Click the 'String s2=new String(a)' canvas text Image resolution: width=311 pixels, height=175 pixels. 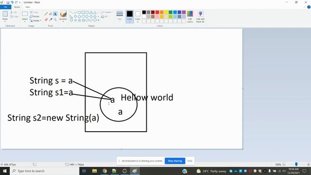[x=53, y=118]
